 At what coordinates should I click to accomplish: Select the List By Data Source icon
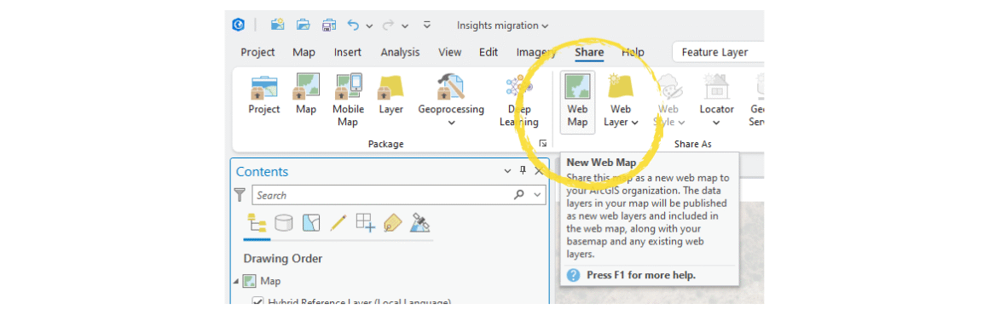pos(283,222)
